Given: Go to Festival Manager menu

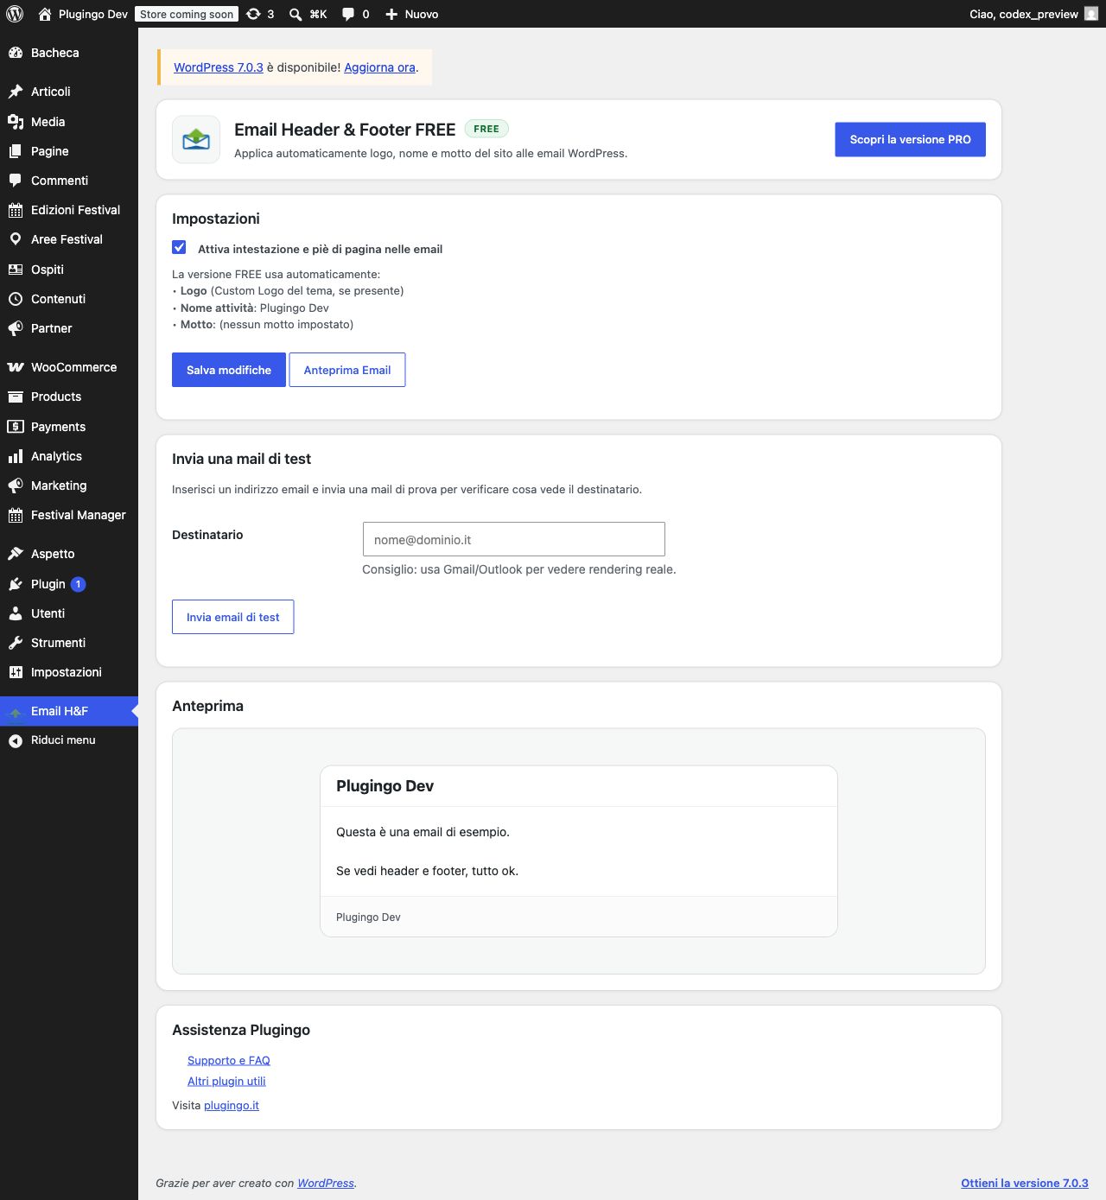Looking at the screenshot, I should (x=69, y=515).
